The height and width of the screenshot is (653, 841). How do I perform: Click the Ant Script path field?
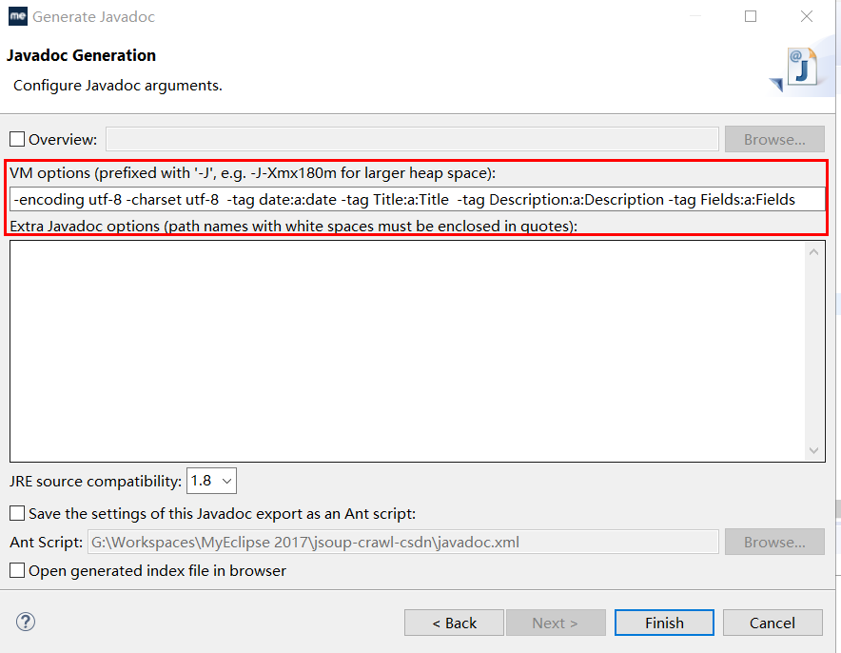pos(402,542)
